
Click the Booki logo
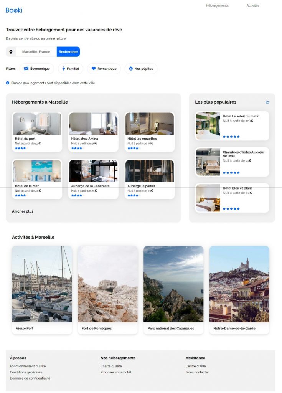[14, 10]
